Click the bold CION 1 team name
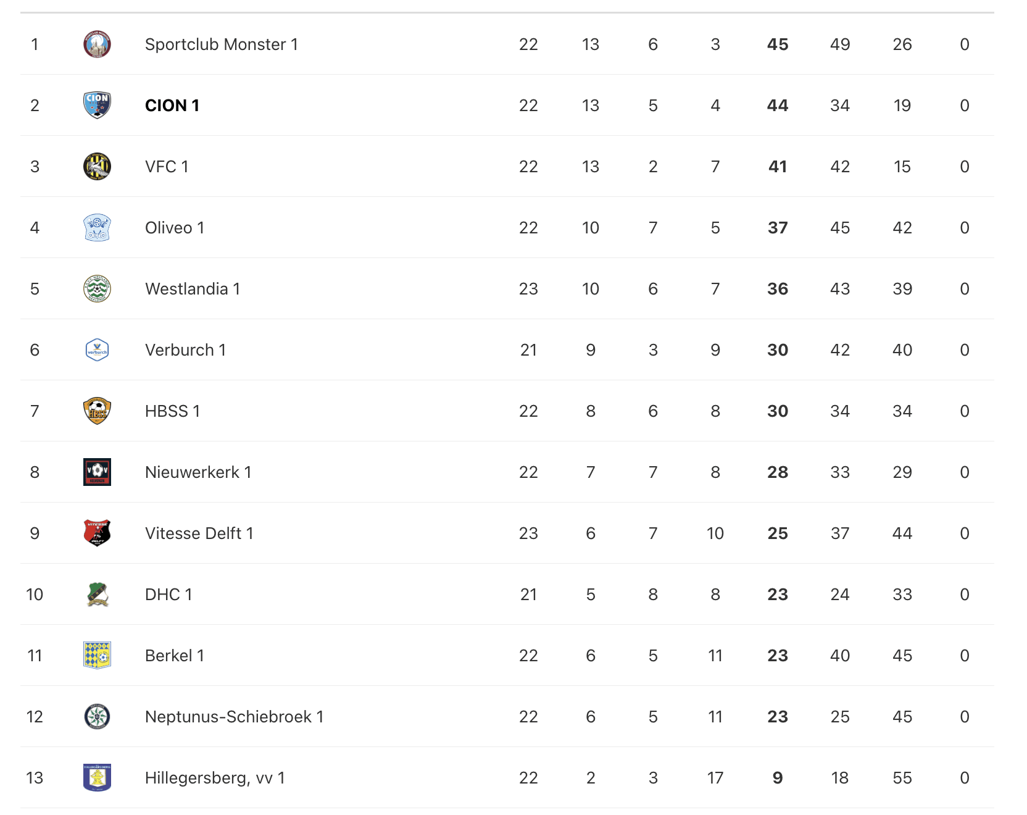 click(172, 106)
